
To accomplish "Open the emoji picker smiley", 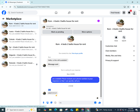I will [95, 103].
